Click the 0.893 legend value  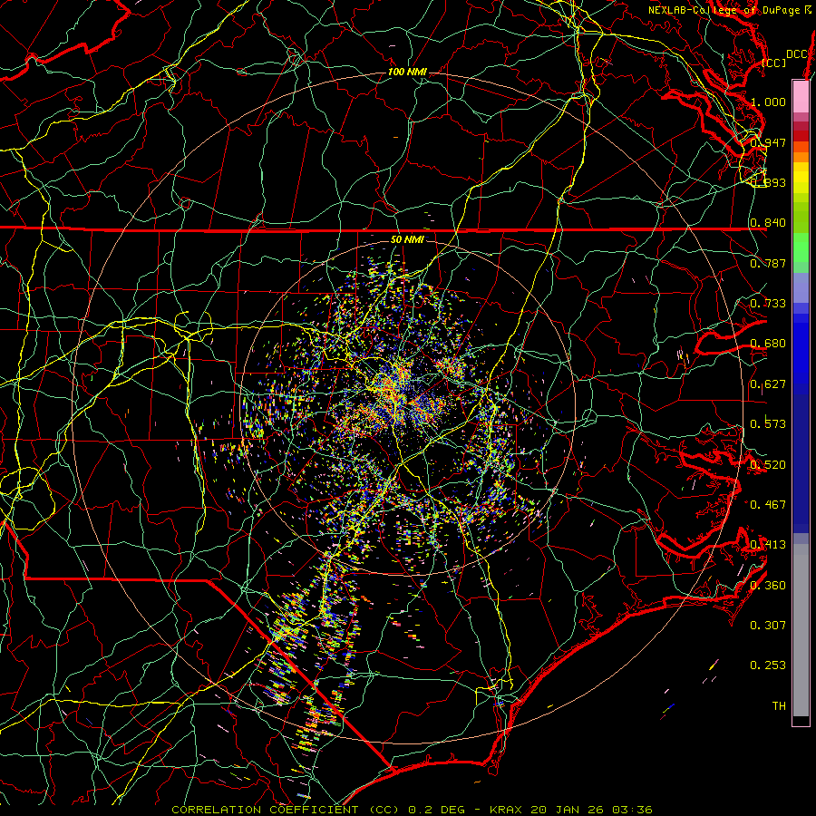(x=768, y=182)
